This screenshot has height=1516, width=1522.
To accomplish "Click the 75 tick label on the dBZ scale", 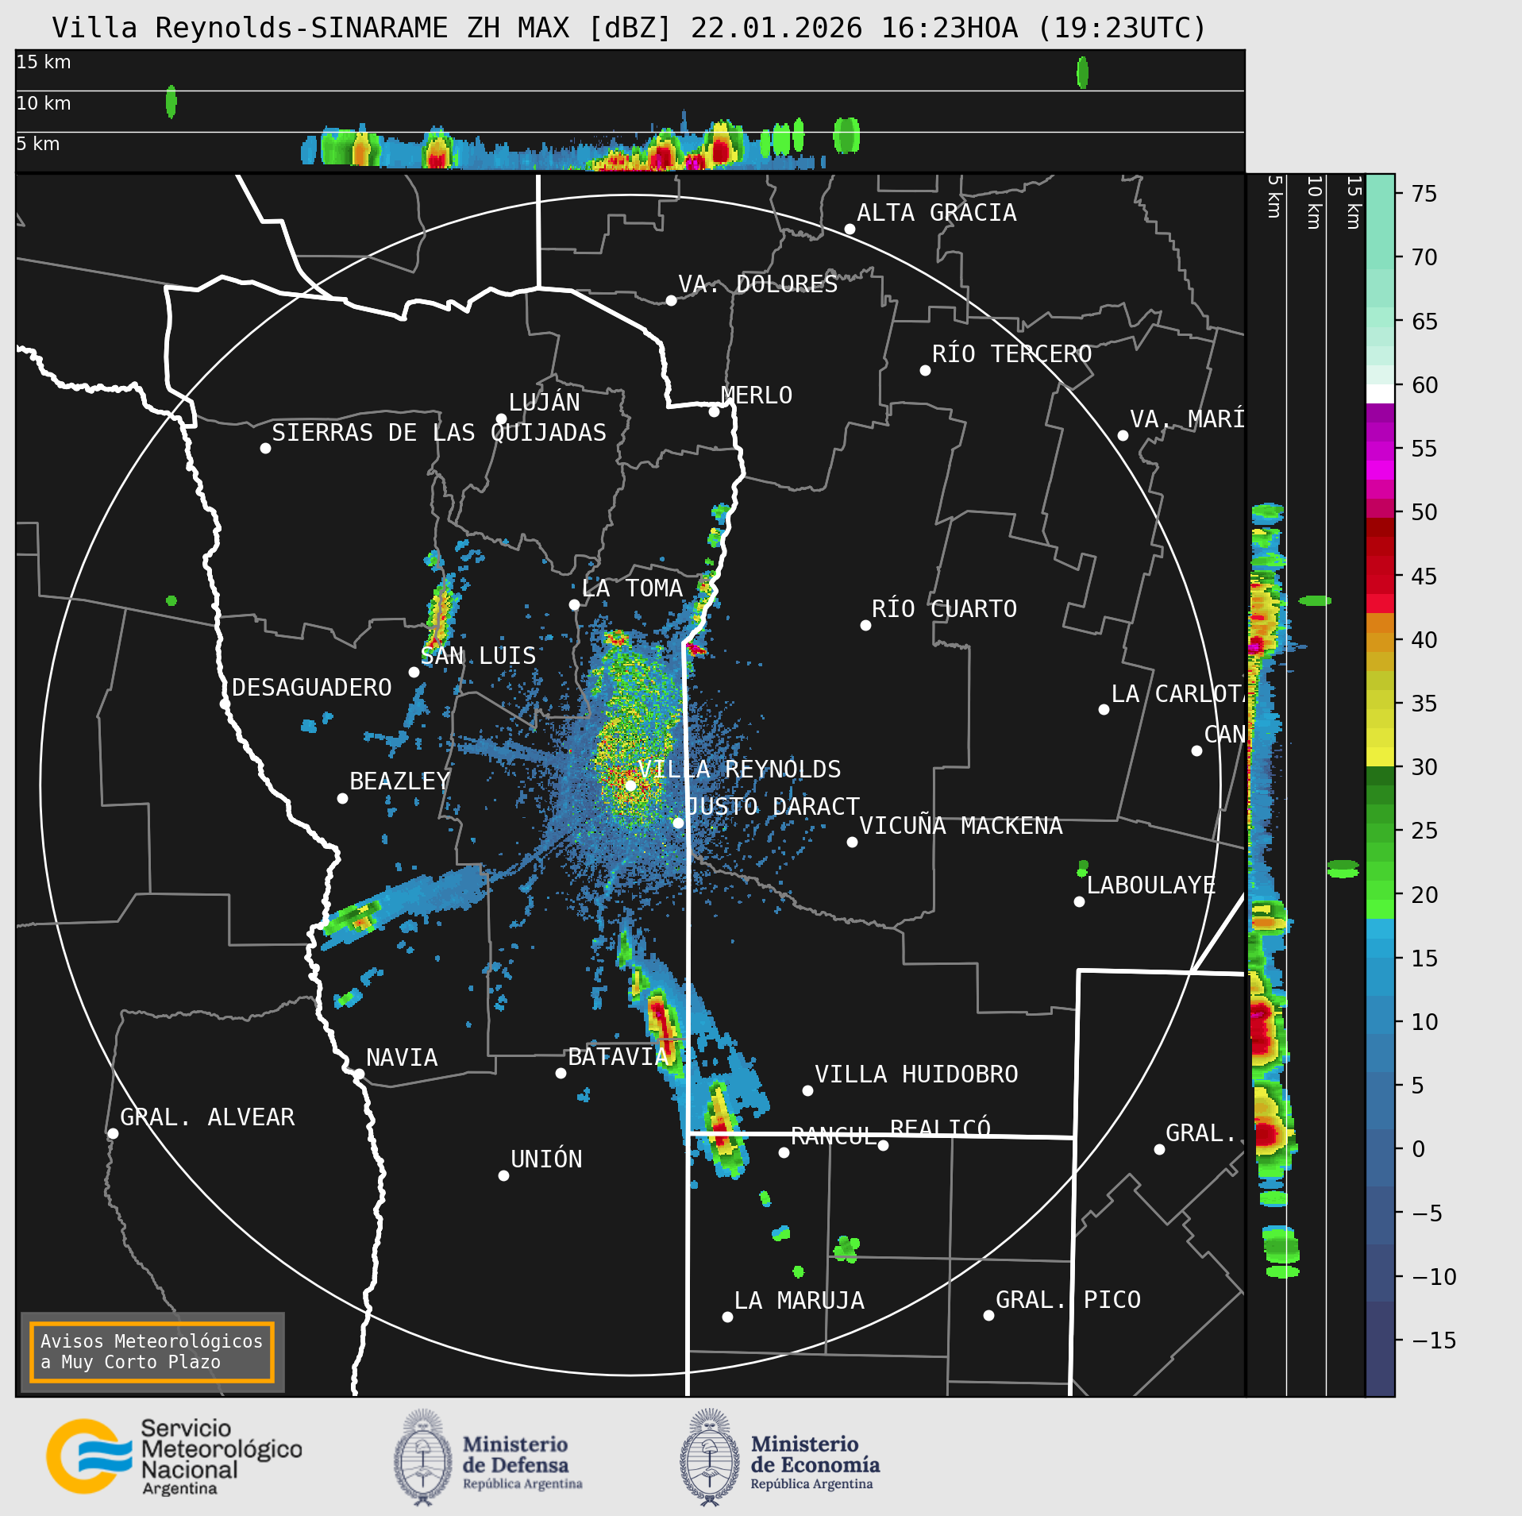I will (x=1424, y=194).
